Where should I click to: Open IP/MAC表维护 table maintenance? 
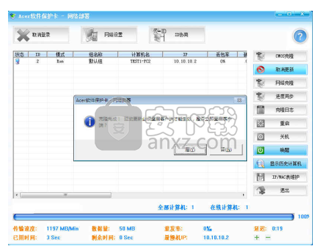pyautogui.click(x=280, y=177)
